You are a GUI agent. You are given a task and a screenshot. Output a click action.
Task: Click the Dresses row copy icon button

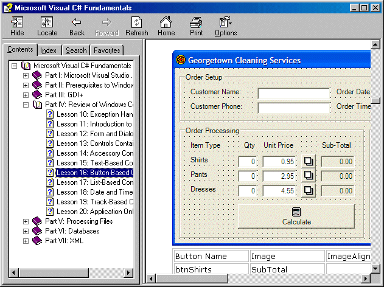(309, 190)
